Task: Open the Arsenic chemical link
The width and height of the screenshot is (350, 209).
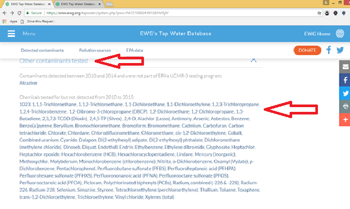Action: (201, 119)
